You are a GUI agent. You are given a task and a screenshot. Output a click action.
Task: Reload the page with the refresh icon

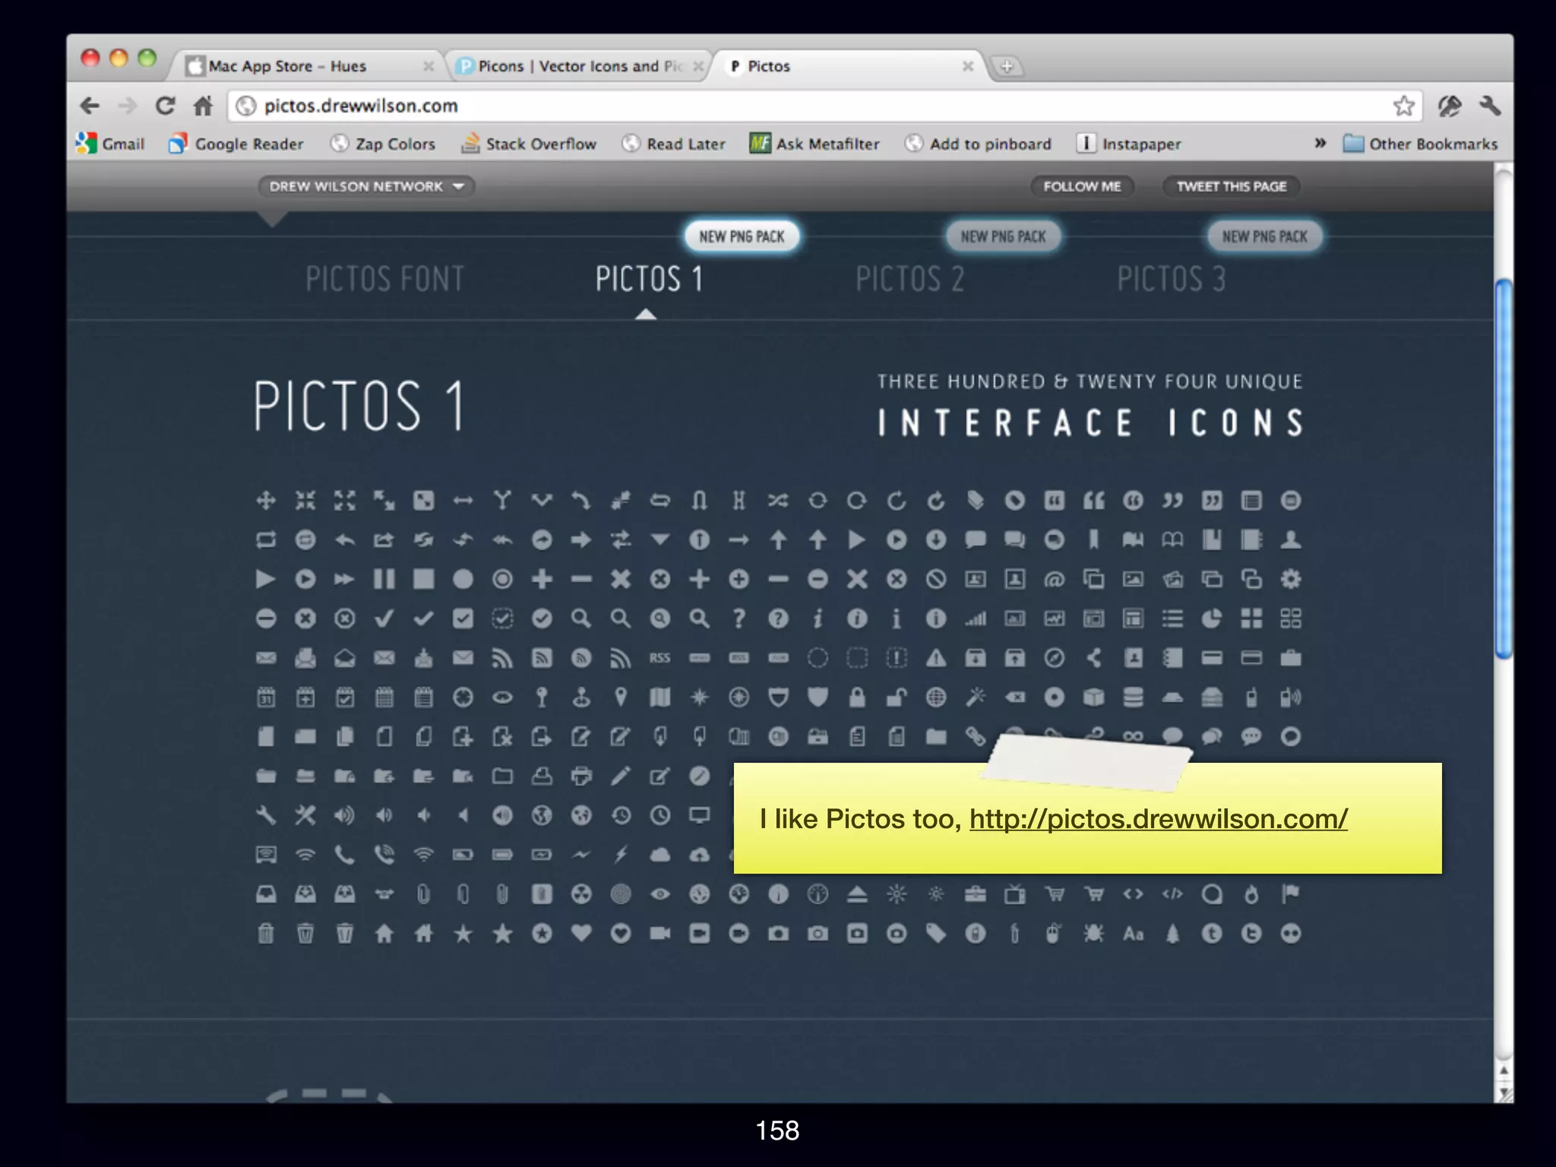pos(166,106)
